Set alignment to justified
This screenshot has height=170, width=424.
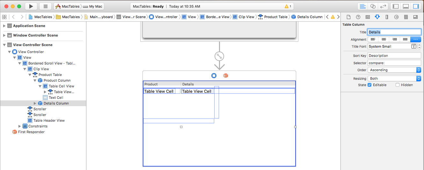click(405, 39)
